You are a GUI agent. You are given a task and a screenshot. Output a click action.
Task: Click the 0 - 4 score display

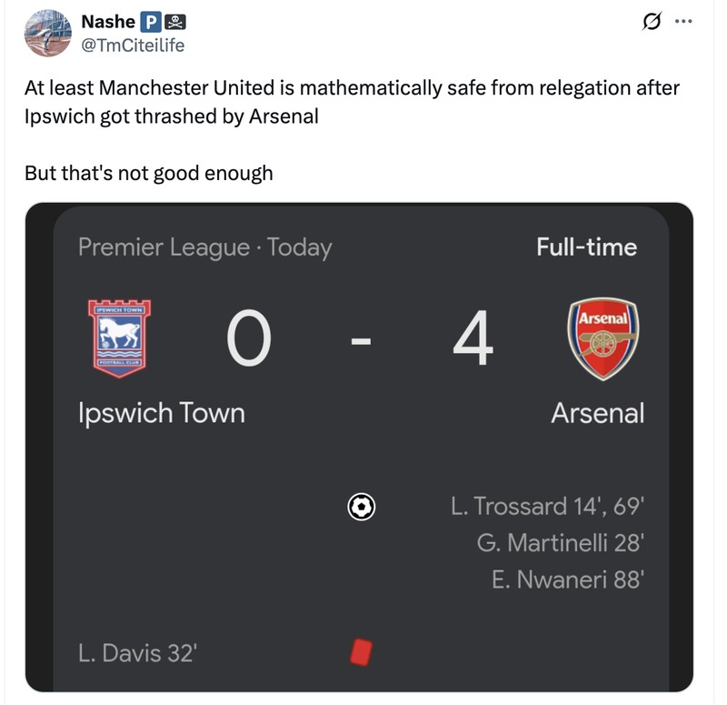pos(359,338)
